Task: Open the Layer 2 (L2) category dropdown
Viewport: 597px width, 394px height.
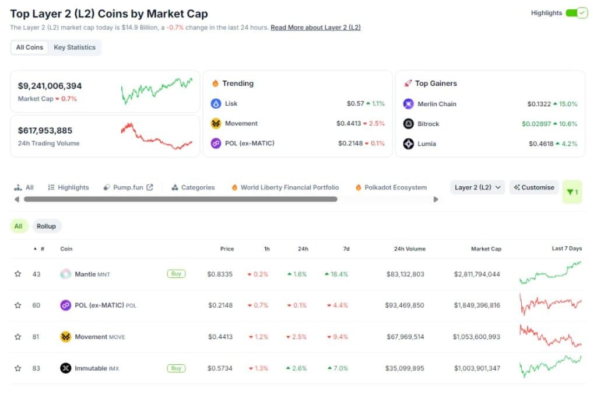Action: pos(477,187)
